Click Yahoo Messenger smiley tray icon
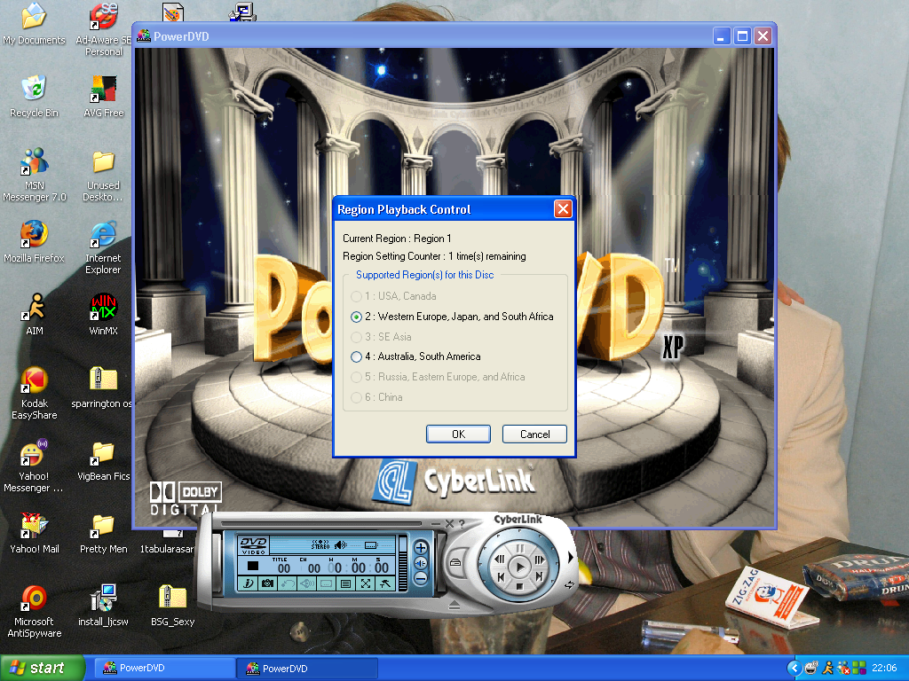The image size is (909, 681). pos(811,669)
